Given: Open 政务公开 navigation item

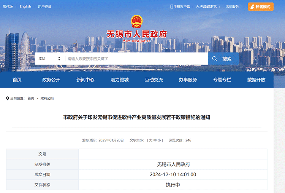Looking at the screenshot, I should click(x=51, y=80).
